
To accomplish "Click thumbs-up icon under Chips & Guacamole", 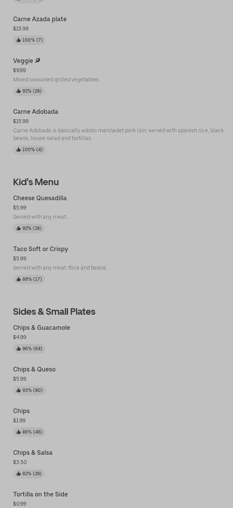I will [x=19, y=349].
